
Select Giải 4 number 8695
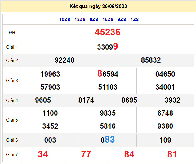coord(129,100)
